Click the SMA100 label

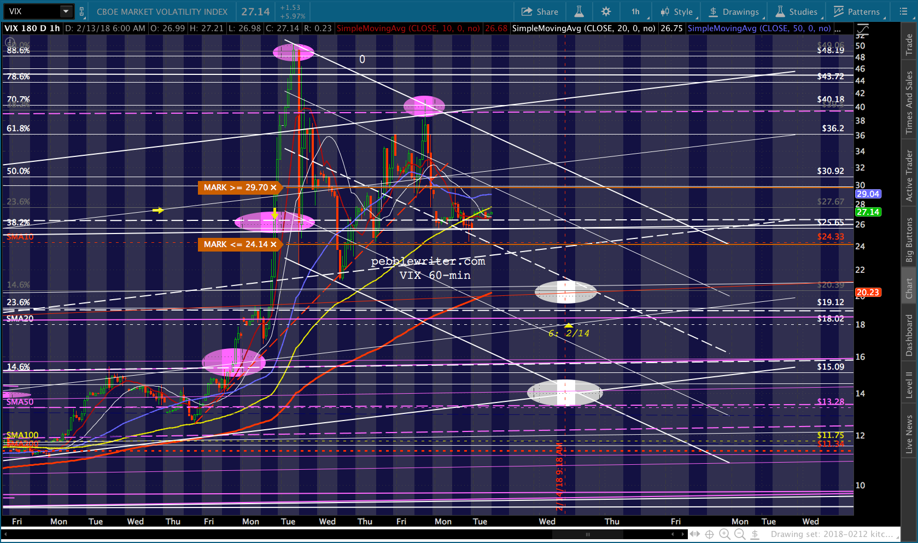coord(22,435)
